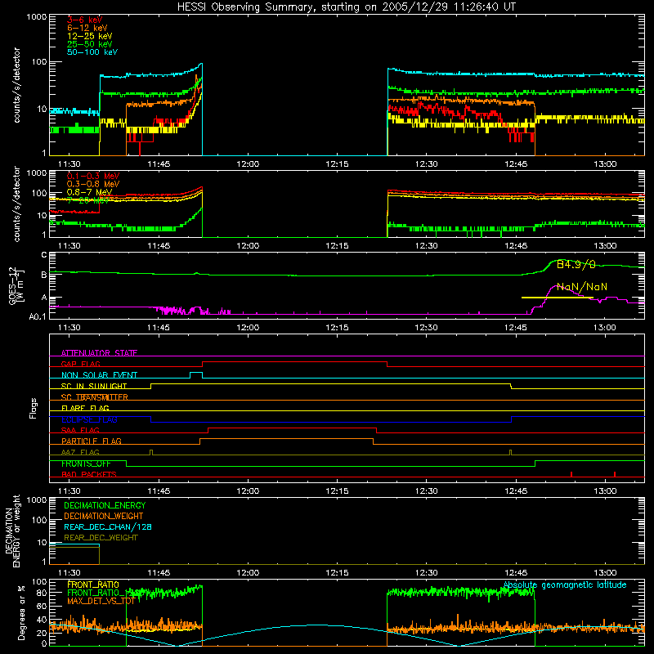Select the SC_IN_SUNLIGHT flag label
654x654 pixels.
pos(94,386)
